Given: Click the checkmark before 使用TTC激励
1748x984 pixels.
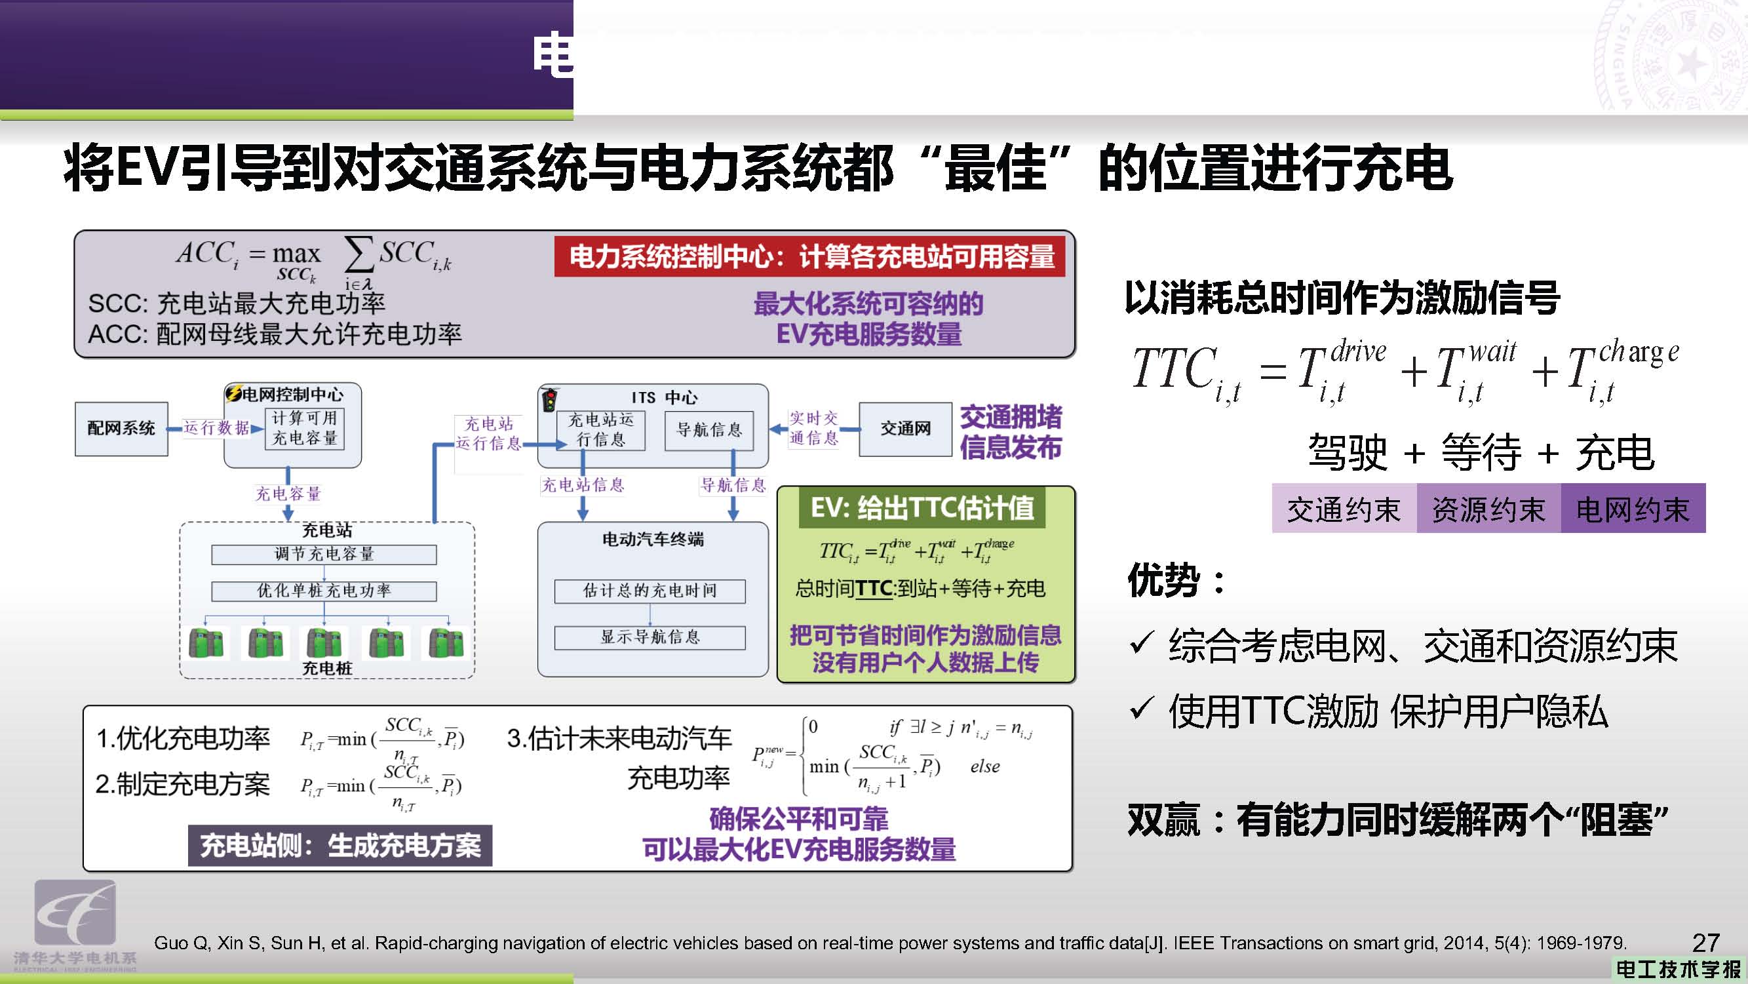Looking at the screenshot, I should tap(1142, 709).
